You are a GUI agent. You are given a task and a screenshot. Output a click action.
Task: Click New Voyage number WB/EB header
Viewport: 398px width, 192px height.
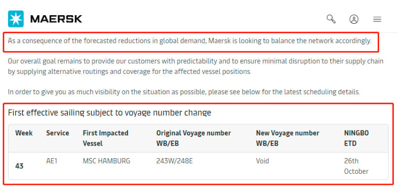pos(288,138)
